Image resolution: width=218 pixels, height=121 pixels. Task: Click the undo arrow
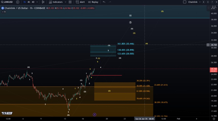pos(104,2)
